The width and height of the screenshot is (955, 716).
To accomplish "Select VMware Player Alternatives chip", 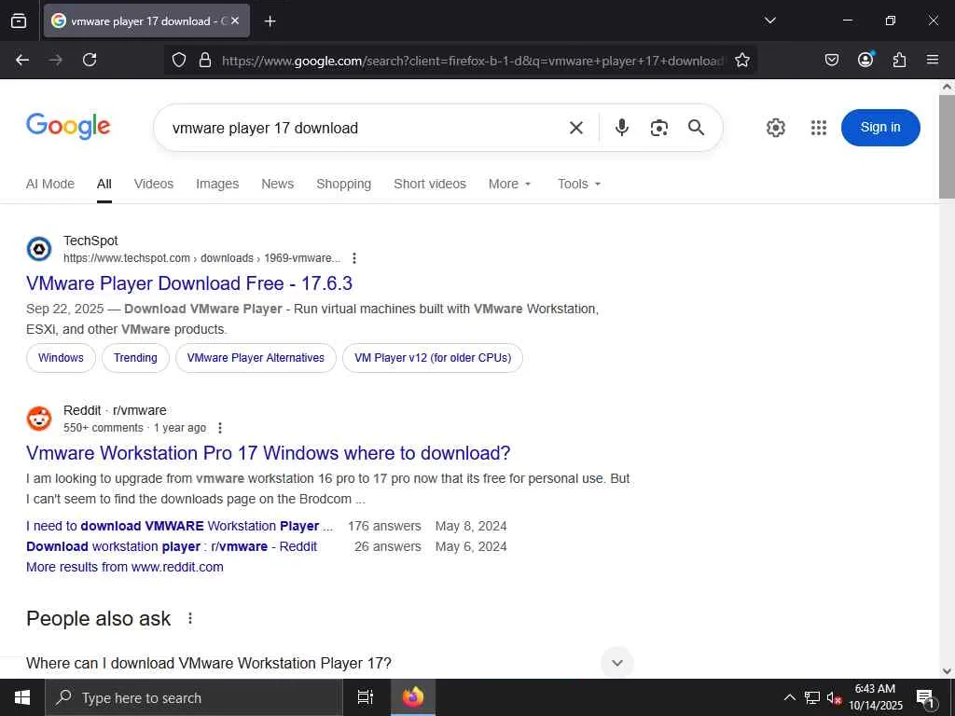I will click(256, 358).
